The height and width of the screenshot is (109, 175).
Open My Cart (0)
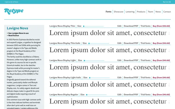click(x=167, y=2)
